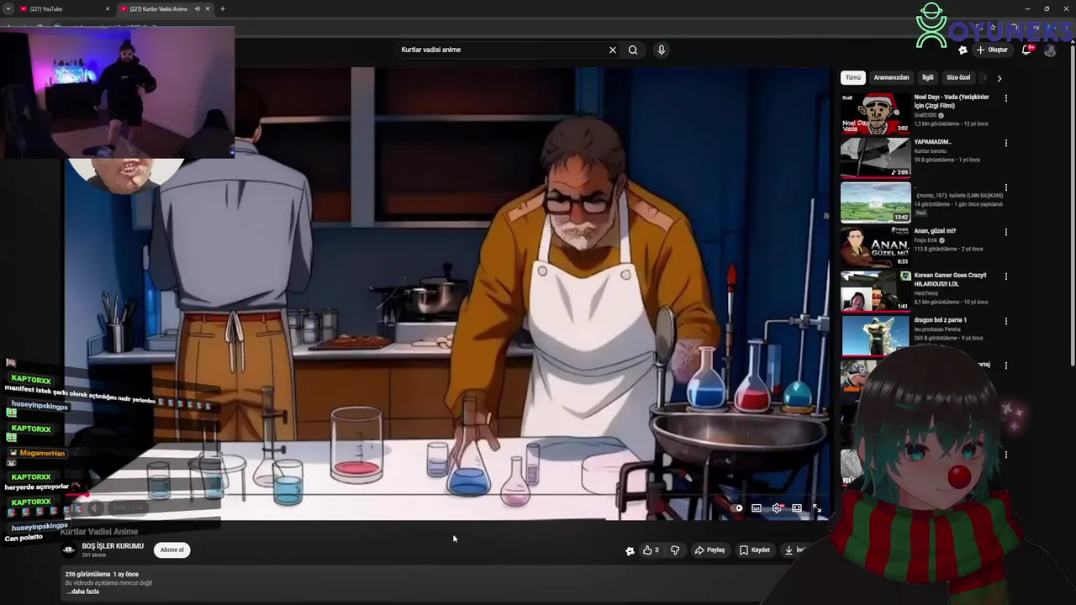Screen dimensions: 1076x605
Task: Open more options for Korean Gamer video
Action: [1006, 276]
